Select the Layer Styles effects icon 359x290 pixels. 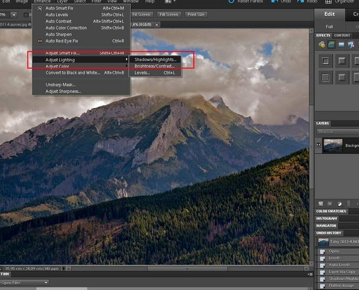tap(331, 45)
